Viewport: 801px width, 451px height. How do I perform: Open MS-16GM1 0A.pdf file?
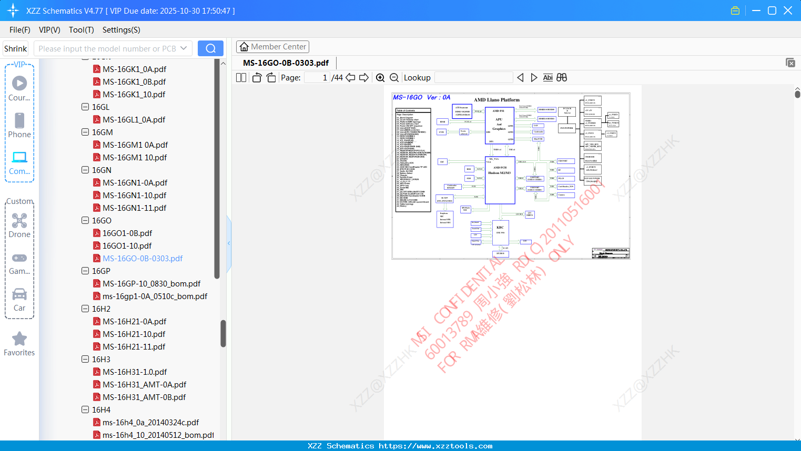tap(135, 145)
